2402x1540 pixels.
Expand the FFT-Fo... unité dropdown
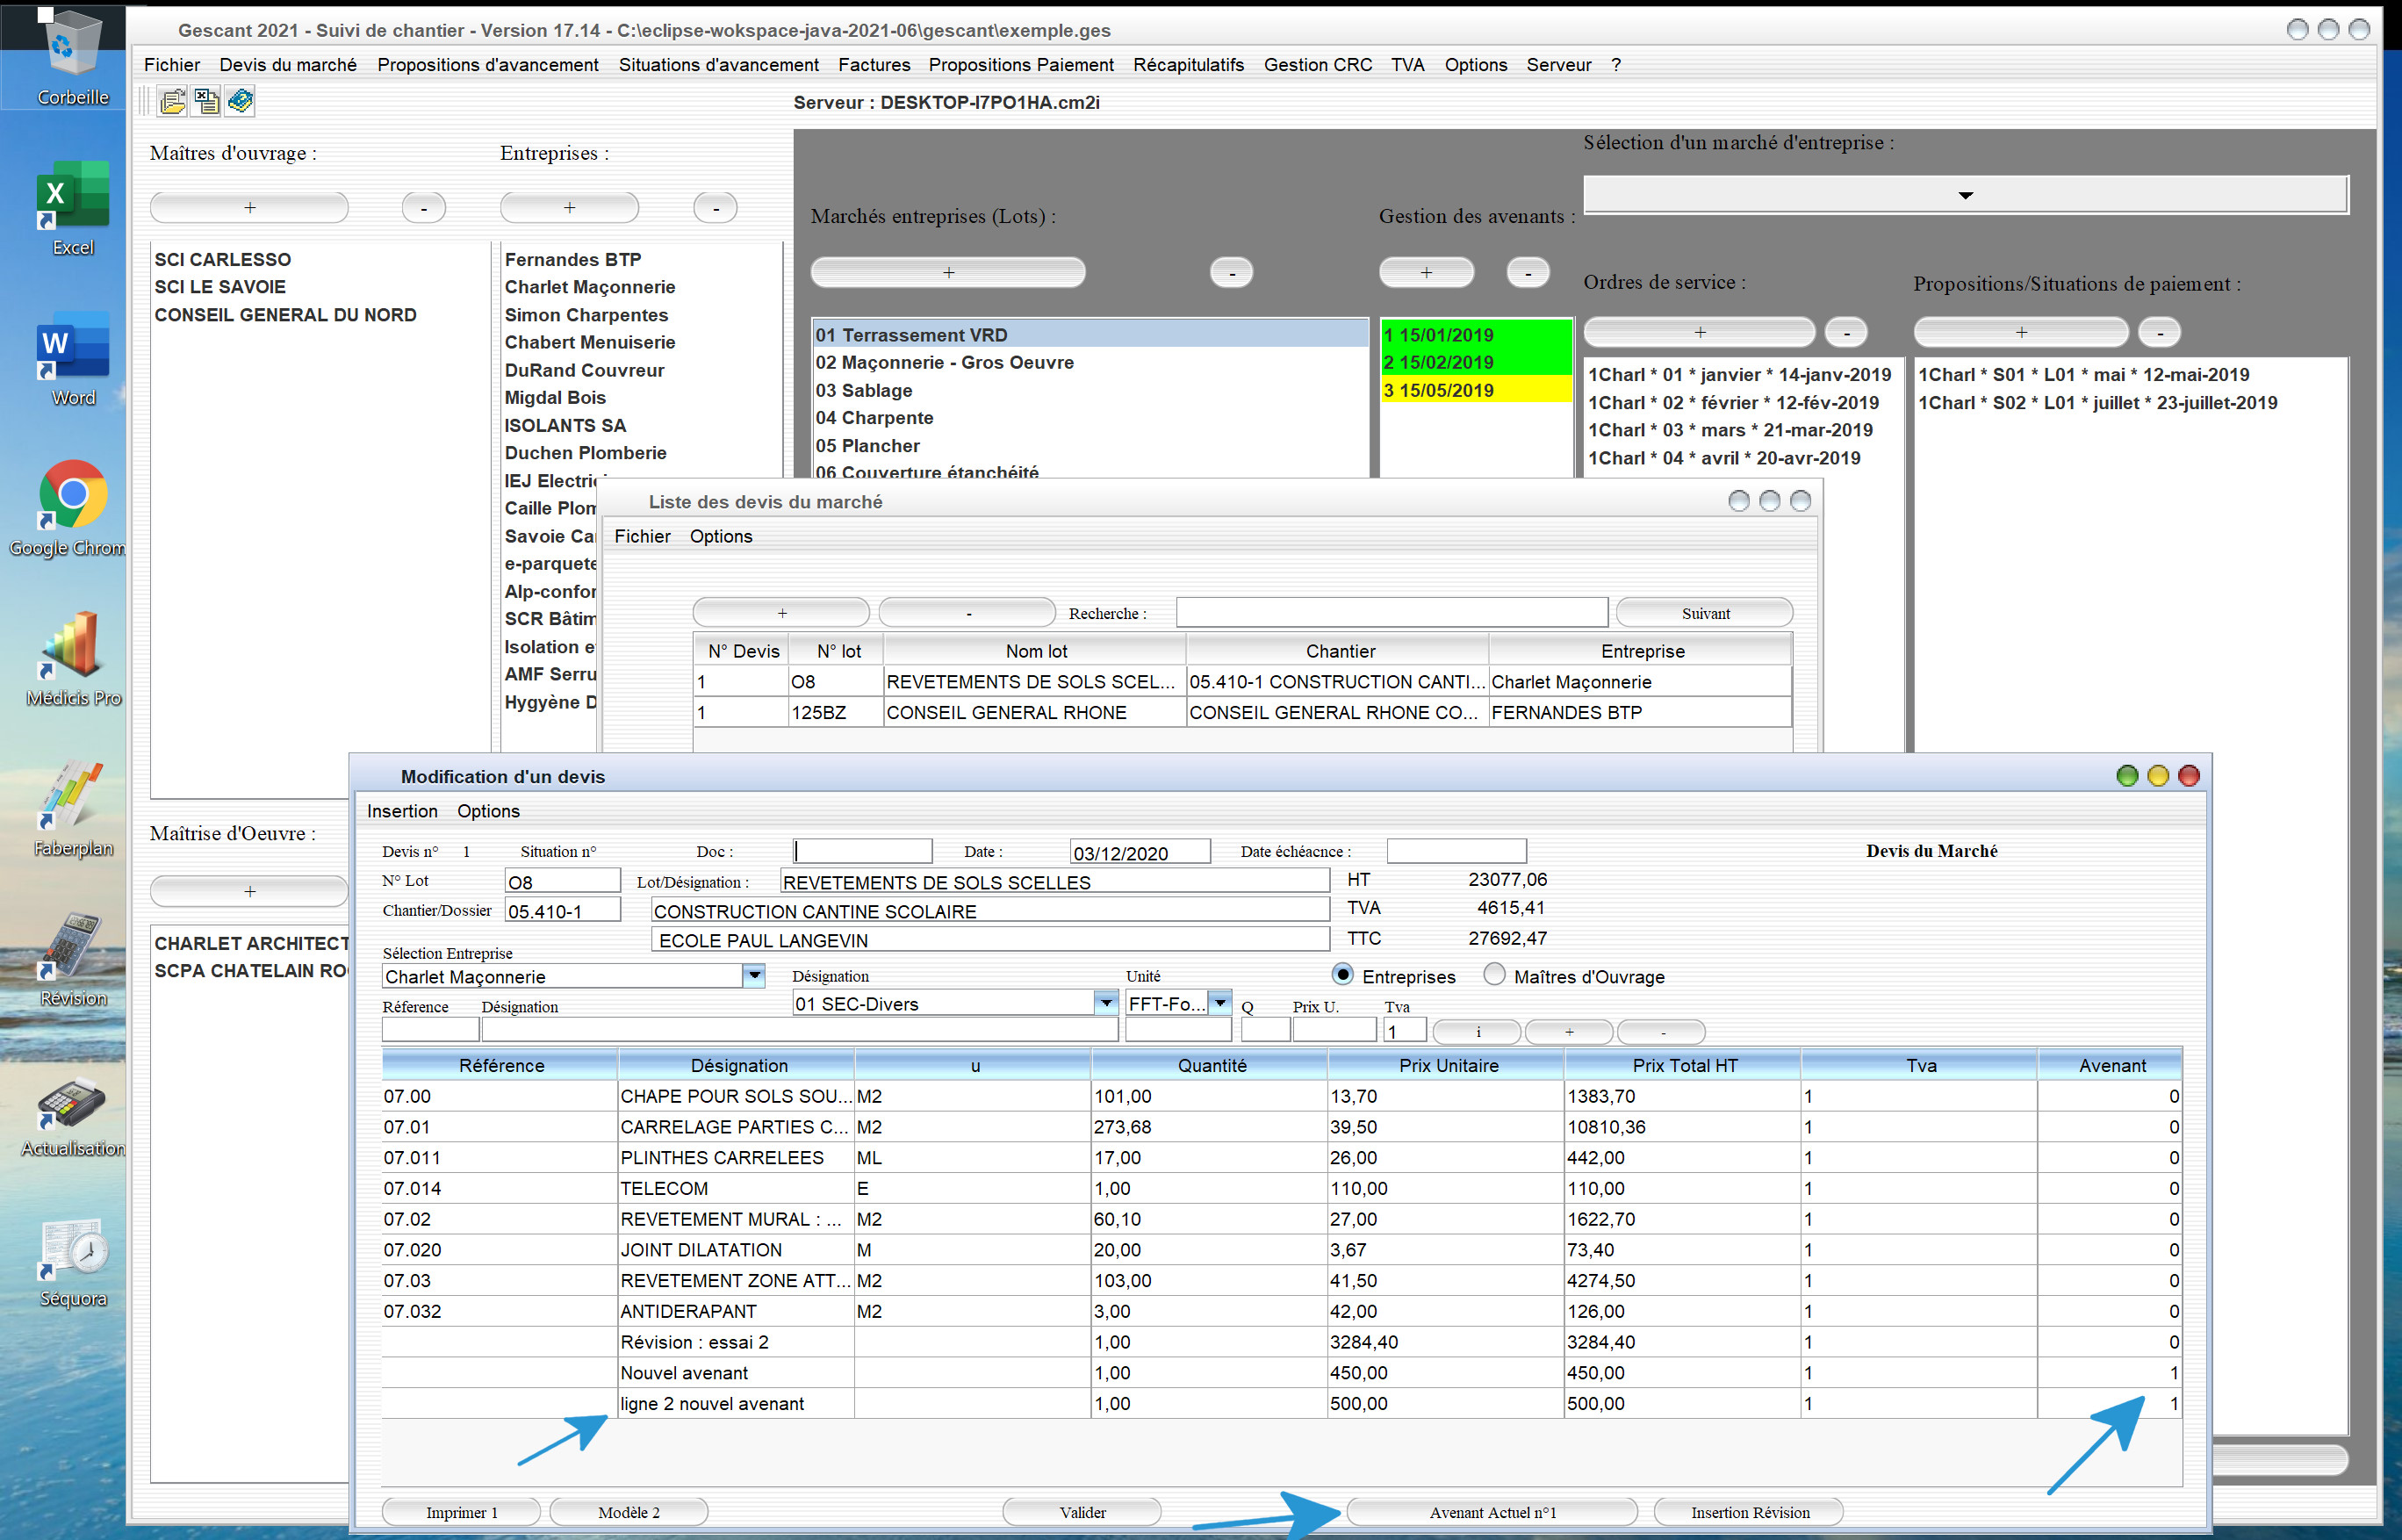click(x=1220, y=1002)
